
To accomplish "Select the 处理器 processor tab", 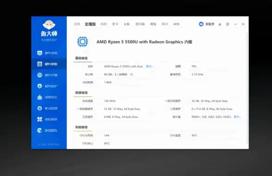I will 90,24.
